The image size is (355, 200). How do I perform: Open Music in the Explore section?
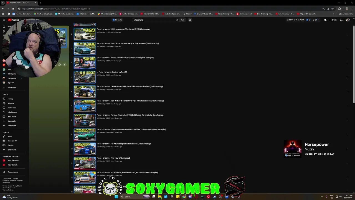(x=10, y=136)
